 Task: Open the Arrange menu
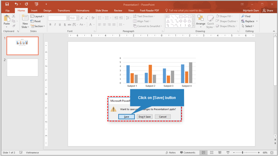click(x=201, y=21)
